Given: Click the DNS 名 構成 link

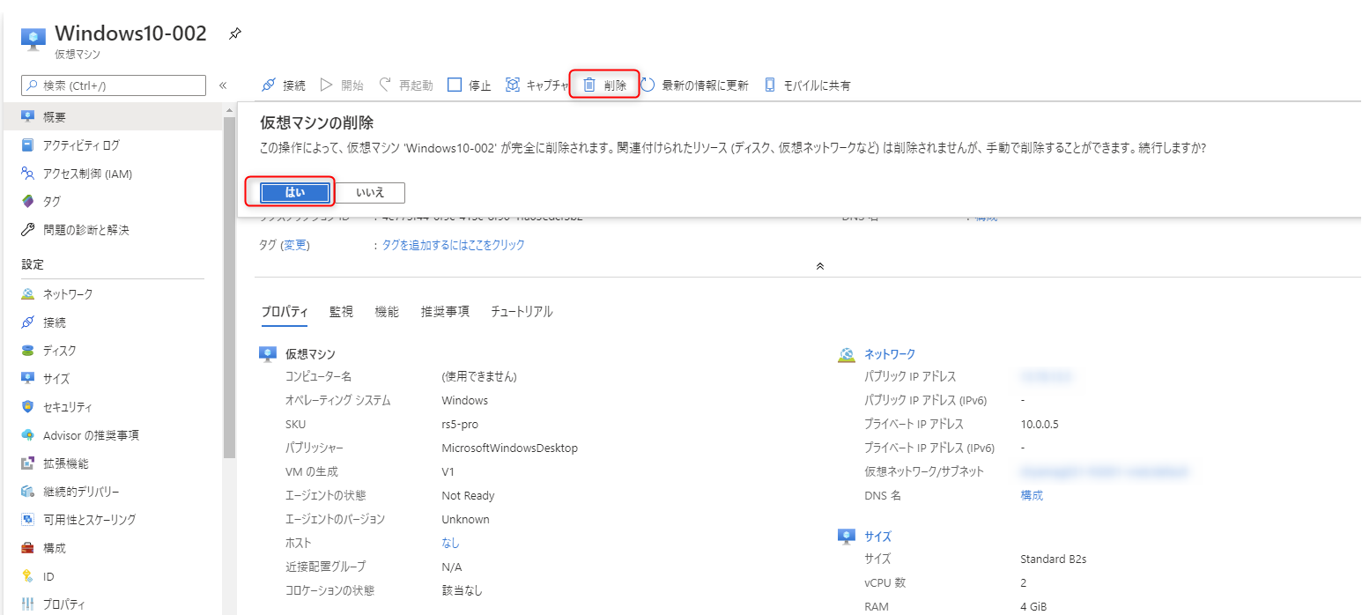Looking at the screenshot, I should (x=1032, y=495).
